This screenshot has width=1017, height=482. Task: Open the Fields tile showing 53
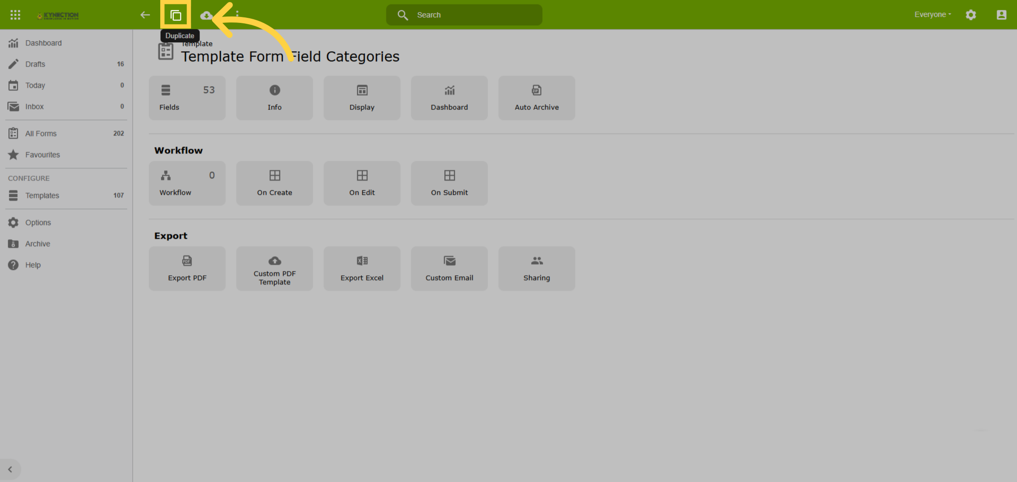[x=187, y=98]
